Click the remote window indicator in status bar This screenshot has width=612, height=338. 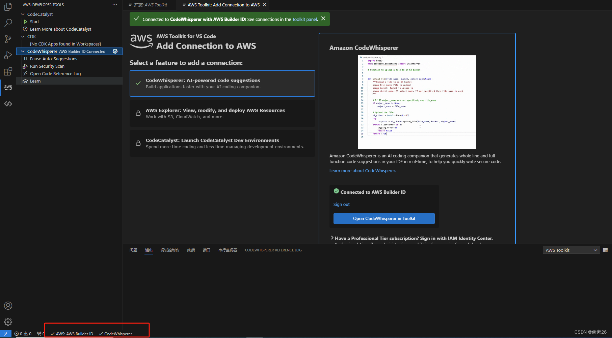[6, 334]
